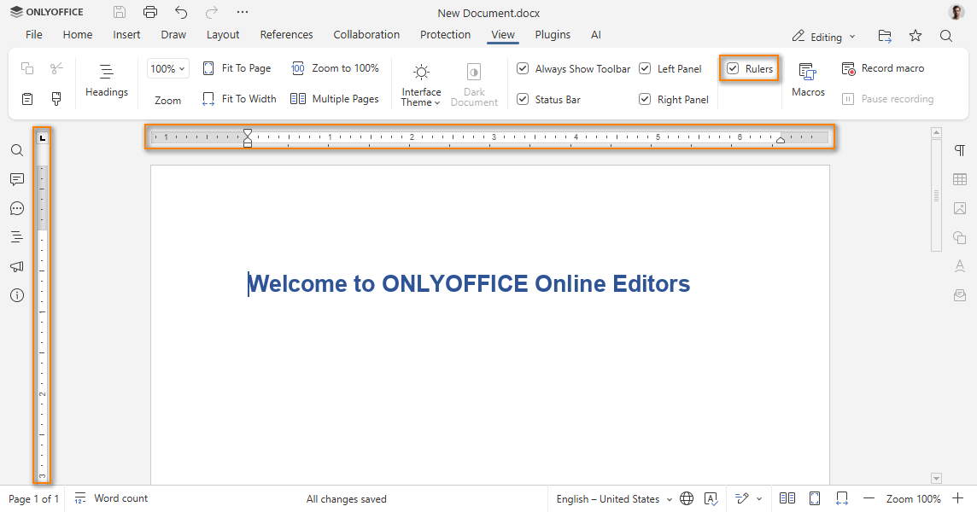The image size is (977, 512).
Task: Click Page 1 of 1 indicator
Action: point(33,499)
